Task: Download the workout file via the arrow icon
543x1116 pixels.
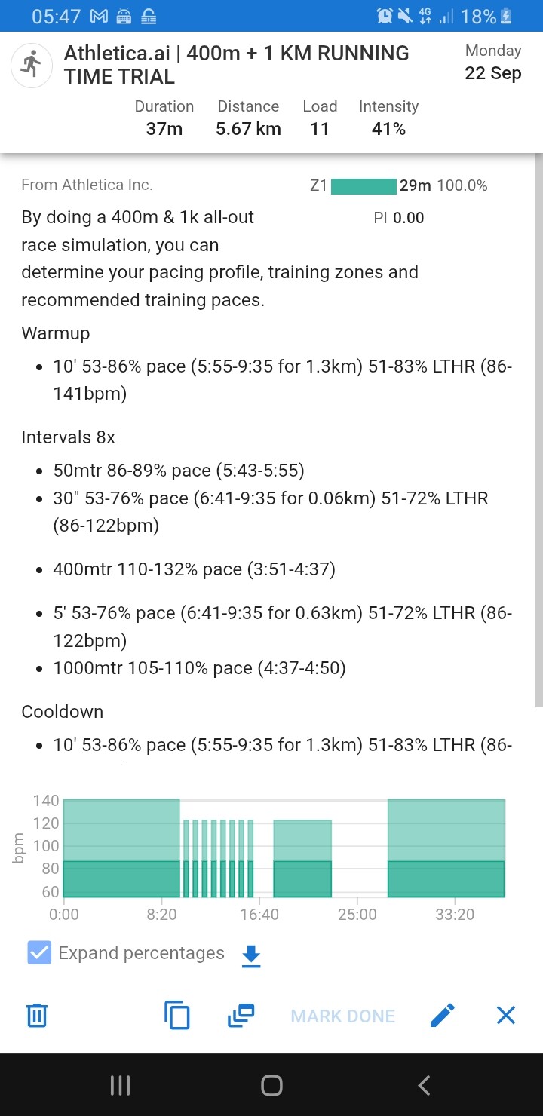Action: tap(251, 956)
